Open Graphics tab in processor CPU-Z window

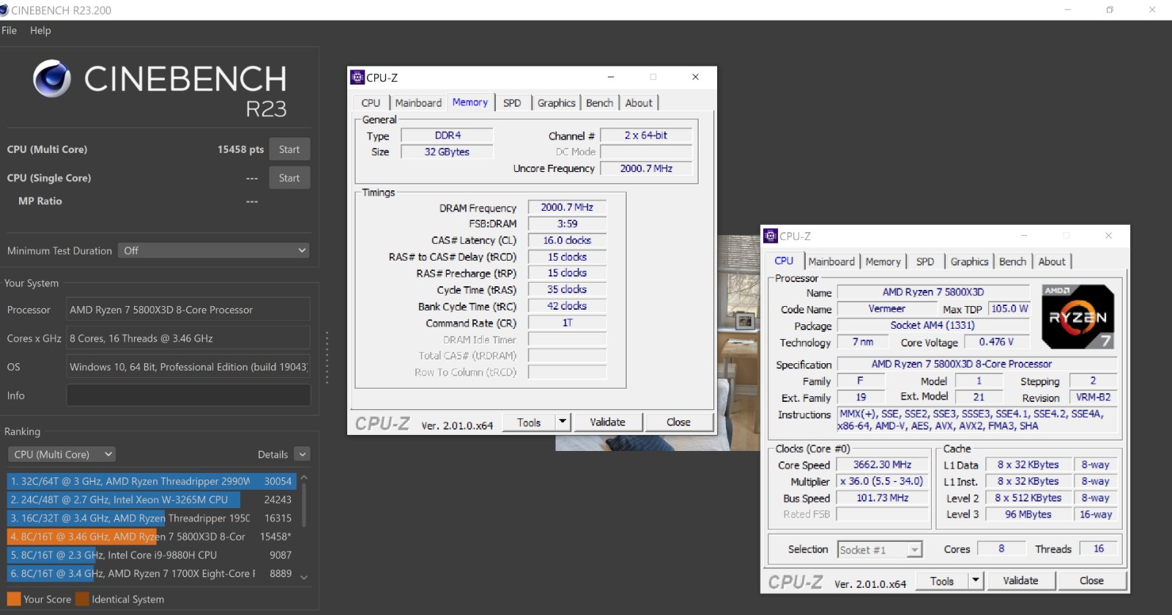tap(969, 261)
